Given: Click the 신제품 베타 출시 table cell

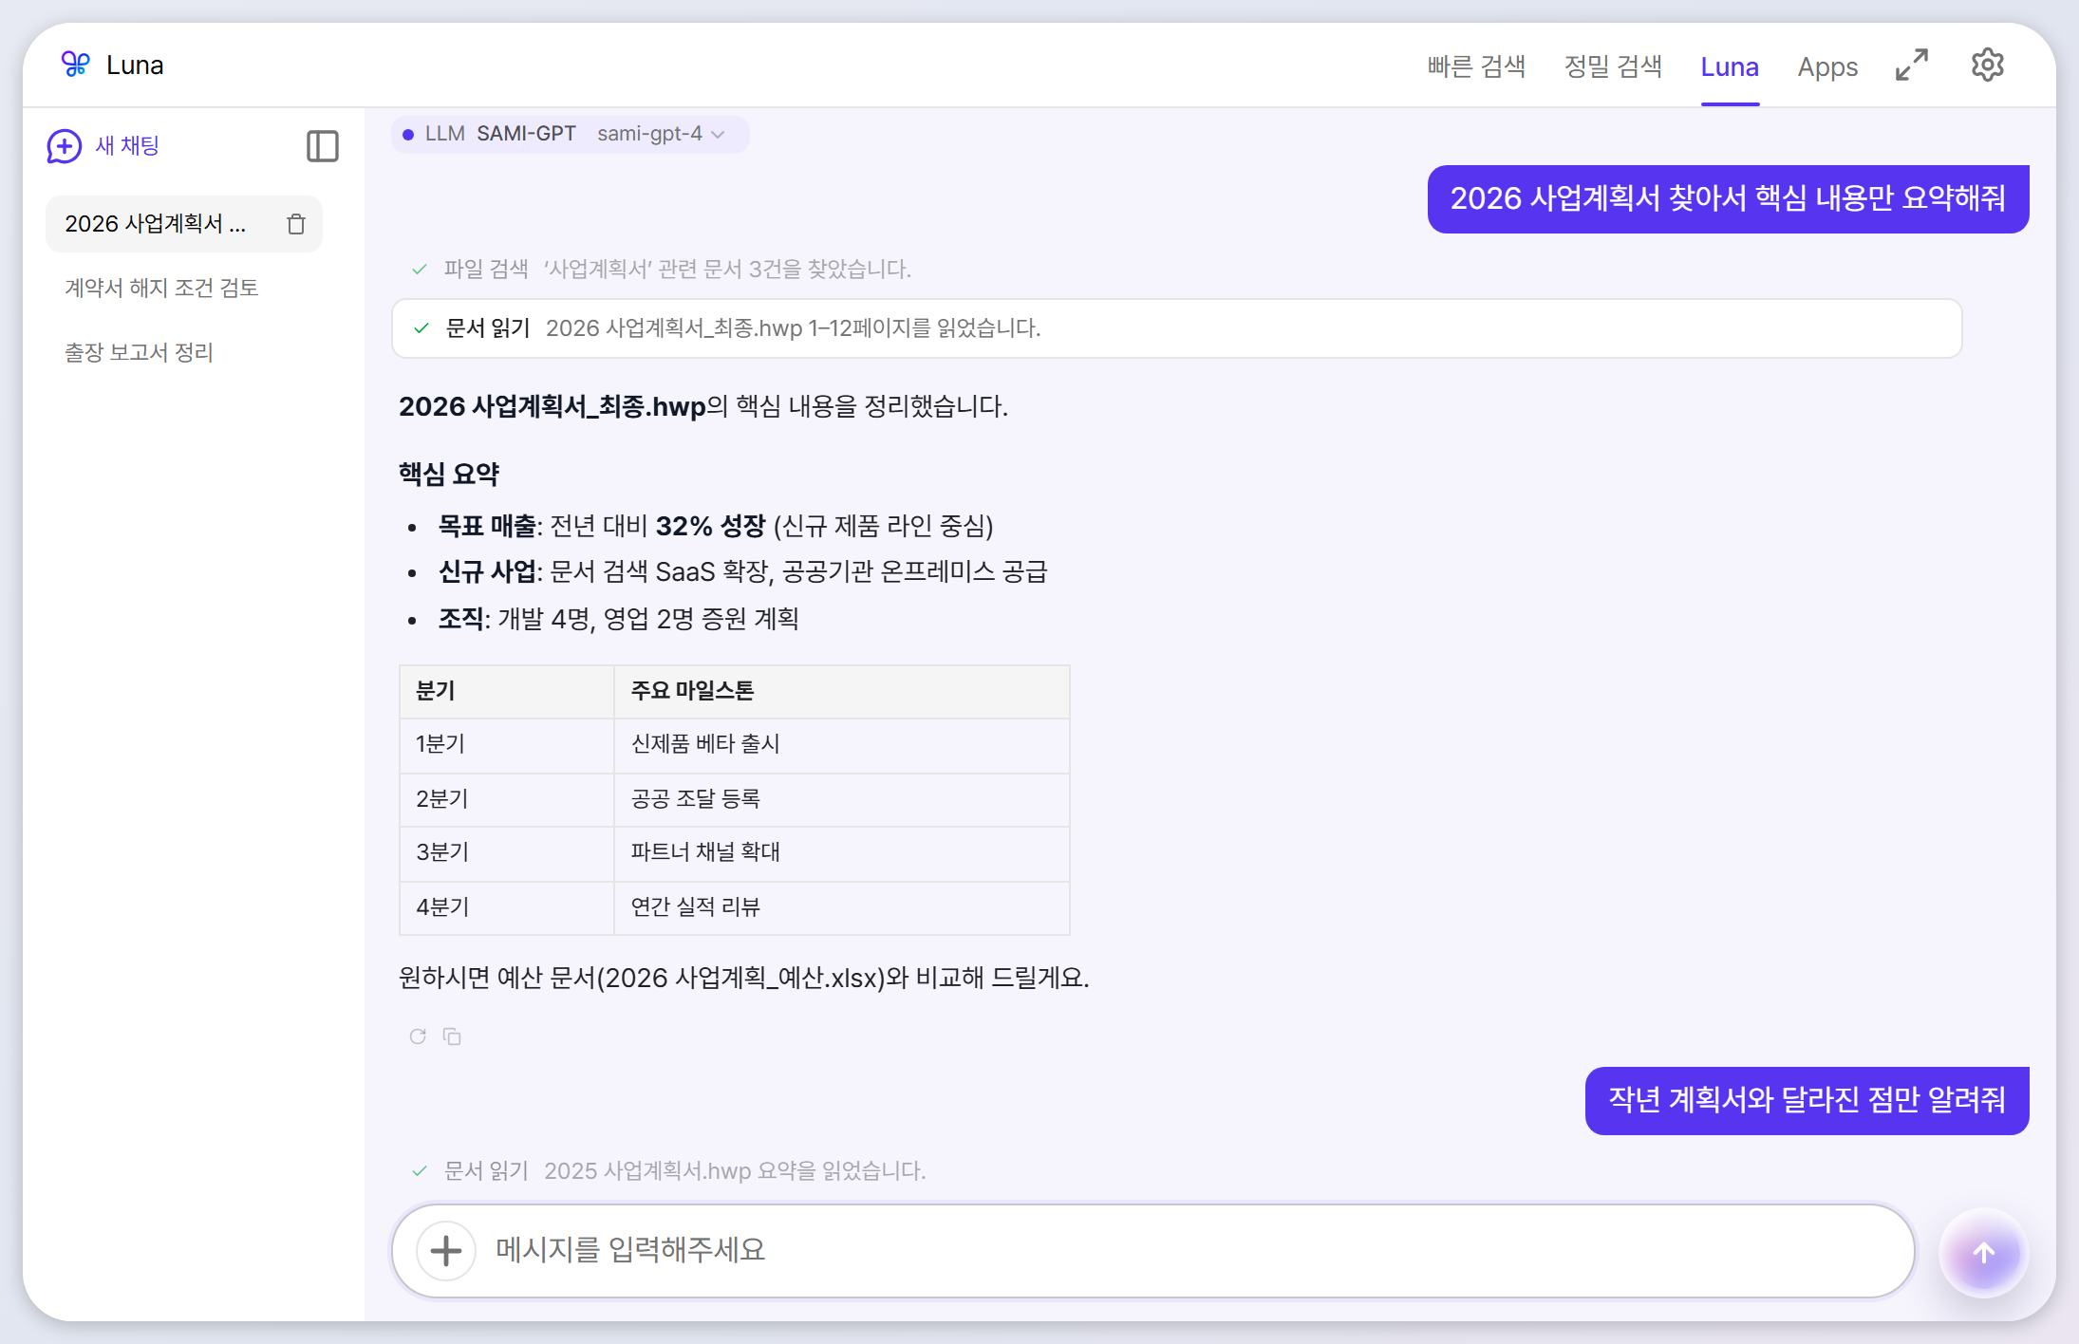Looking at the screenshot, I should click(x=841, y=744).
